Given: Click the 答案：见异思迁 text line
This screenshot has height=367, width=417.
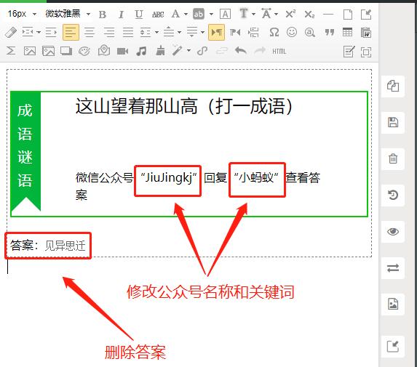Looking at the screenshot, I should click(x=48, y=246).
